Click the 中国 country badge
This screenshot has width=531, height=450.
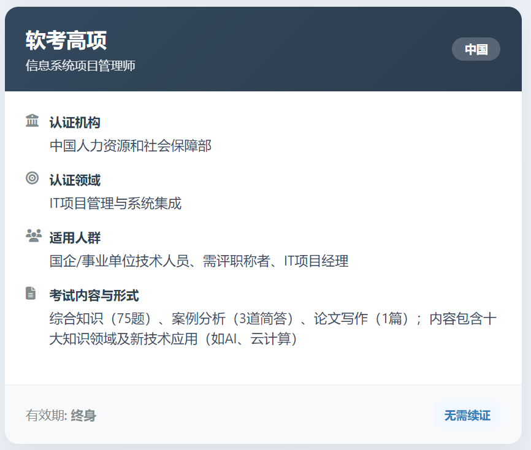476,49
